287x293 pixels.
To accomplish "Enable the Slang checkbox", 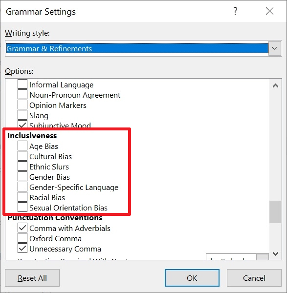I will pos(22,115).
